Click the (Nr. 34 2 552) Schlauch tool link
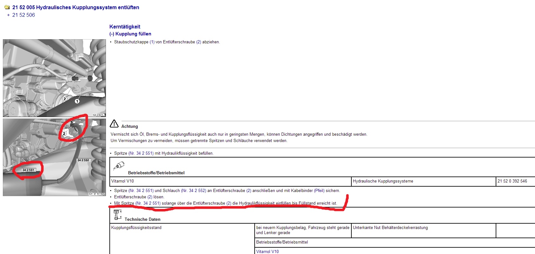 click(x=193, y=191)
